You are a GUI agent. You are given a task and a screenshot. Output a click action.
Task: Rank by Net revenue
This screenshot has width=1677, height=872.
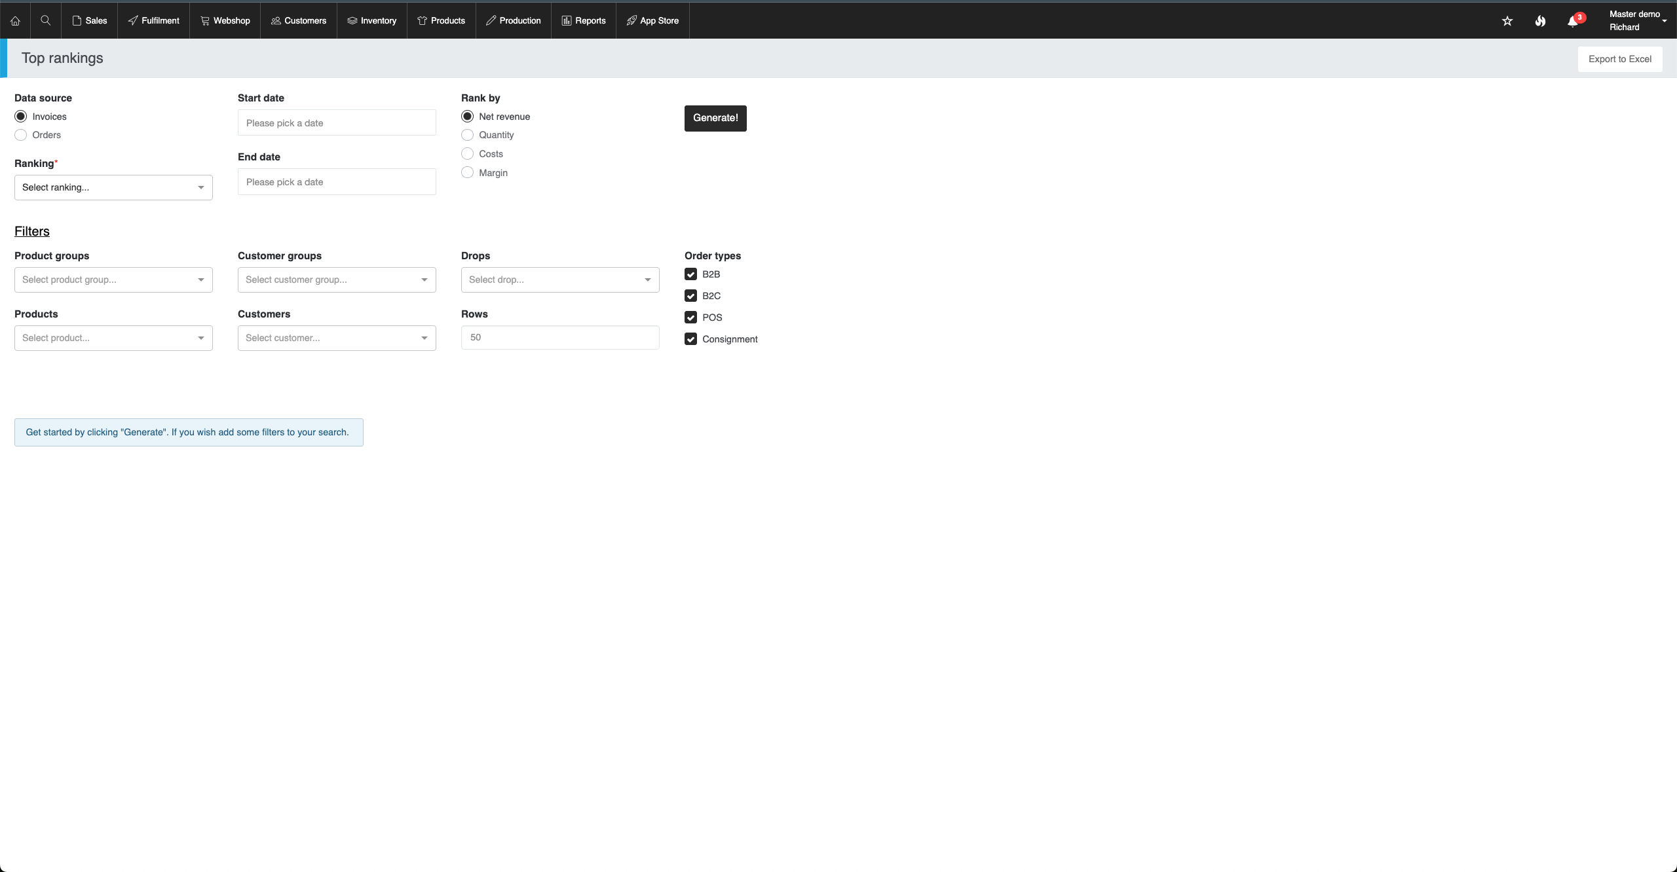pos(467,117)
